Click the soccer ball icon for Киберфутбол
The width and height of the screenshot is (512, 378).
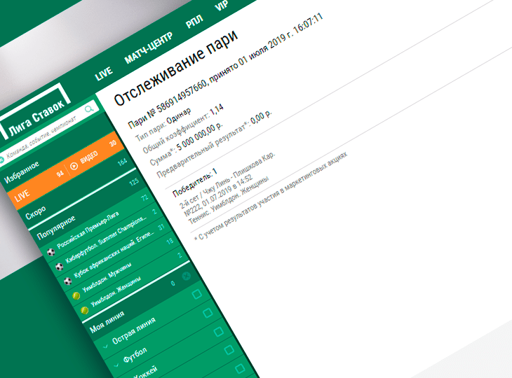click(x=59, y=265)
